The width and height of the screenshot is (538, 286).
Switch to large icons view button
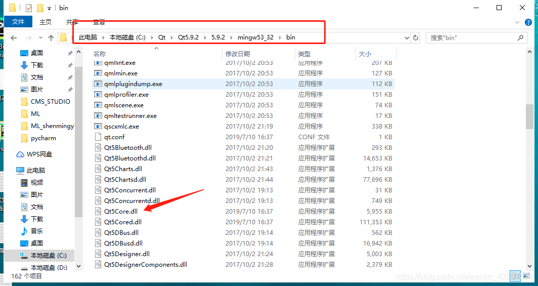point(526,276)
